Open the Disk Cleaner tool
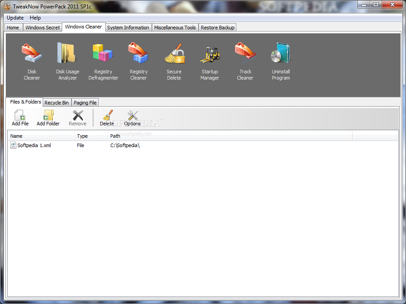This screenshot has height=304, width=406. click(32, 61)
